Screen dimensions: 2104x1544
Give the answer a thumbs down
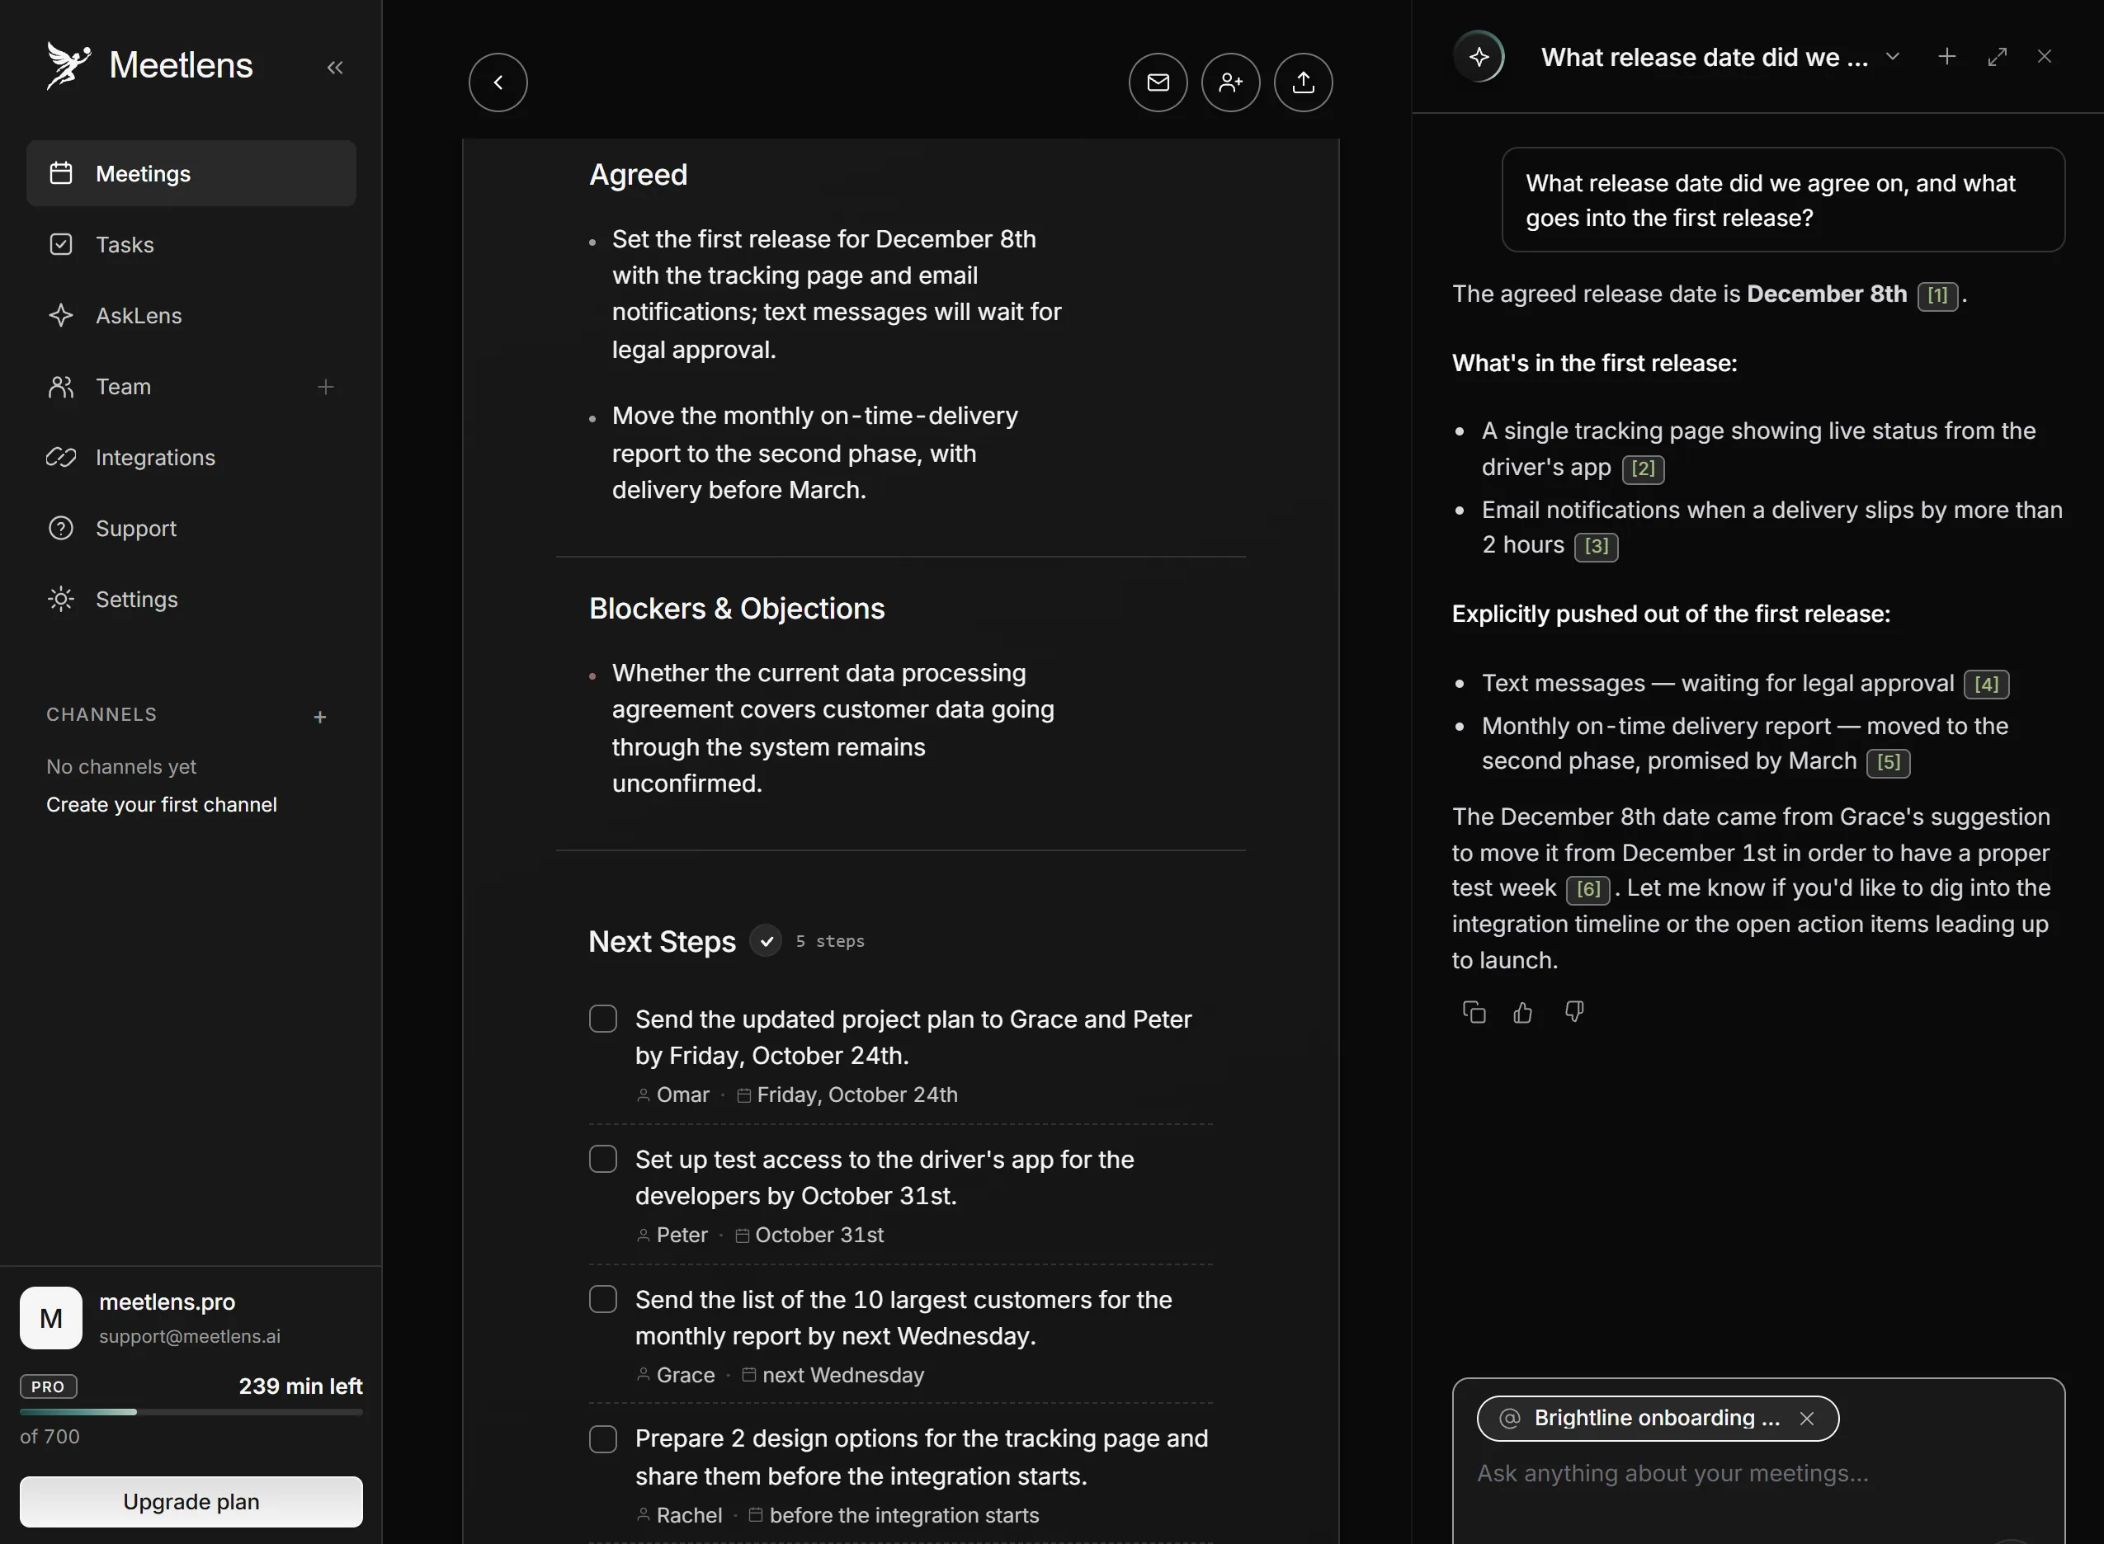[1574, 1012]
